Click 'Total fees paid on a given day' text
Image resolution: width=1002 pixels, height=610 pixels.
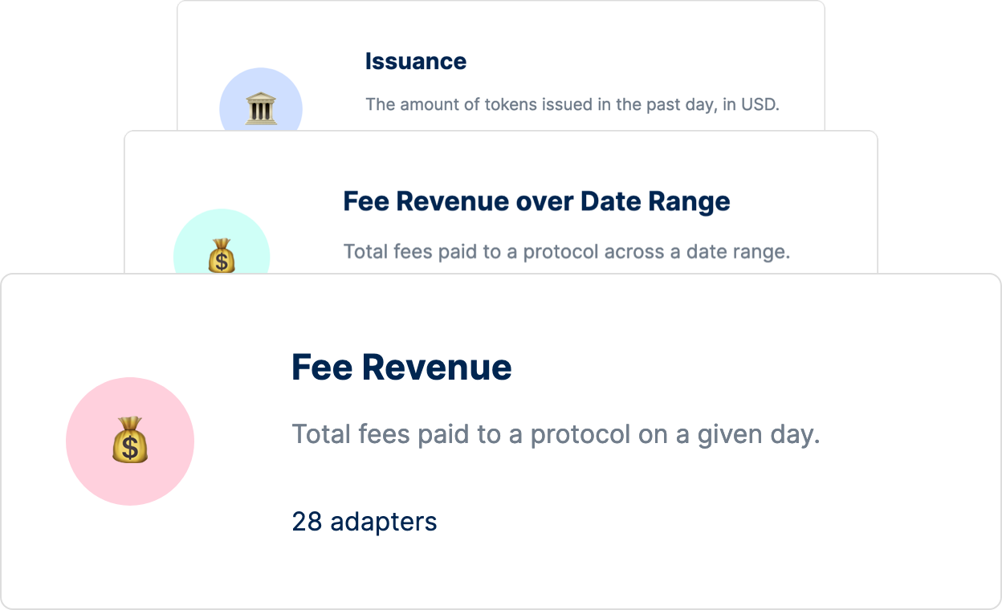click(555, 434)
